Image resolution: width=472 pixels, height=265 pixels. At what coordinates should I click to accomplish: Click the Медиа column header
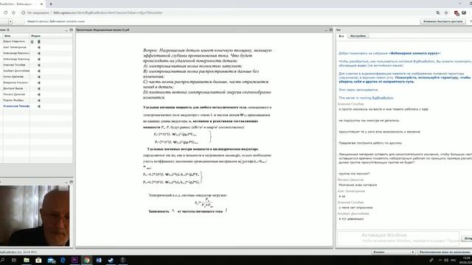pyautogui.click(x=35, y=36)
